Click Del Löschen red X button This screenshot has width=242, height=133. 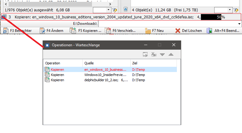pos(188,31)
